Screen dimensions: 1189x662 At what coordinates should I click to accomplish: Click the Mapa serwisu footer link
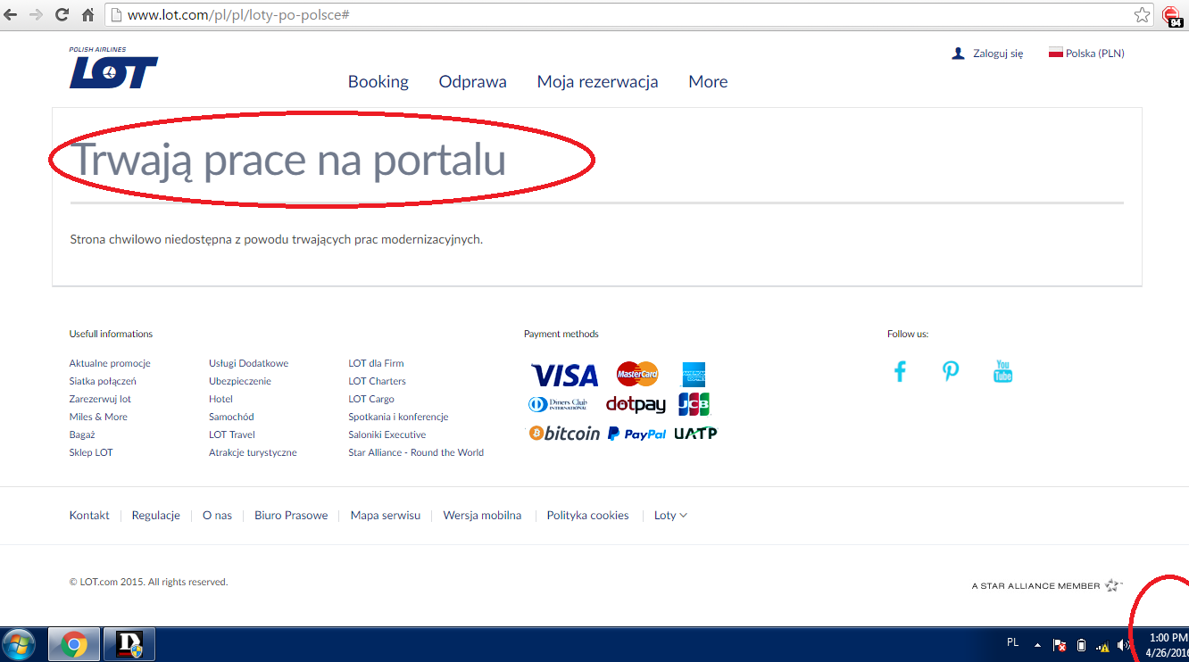click(x=386, y=516)
